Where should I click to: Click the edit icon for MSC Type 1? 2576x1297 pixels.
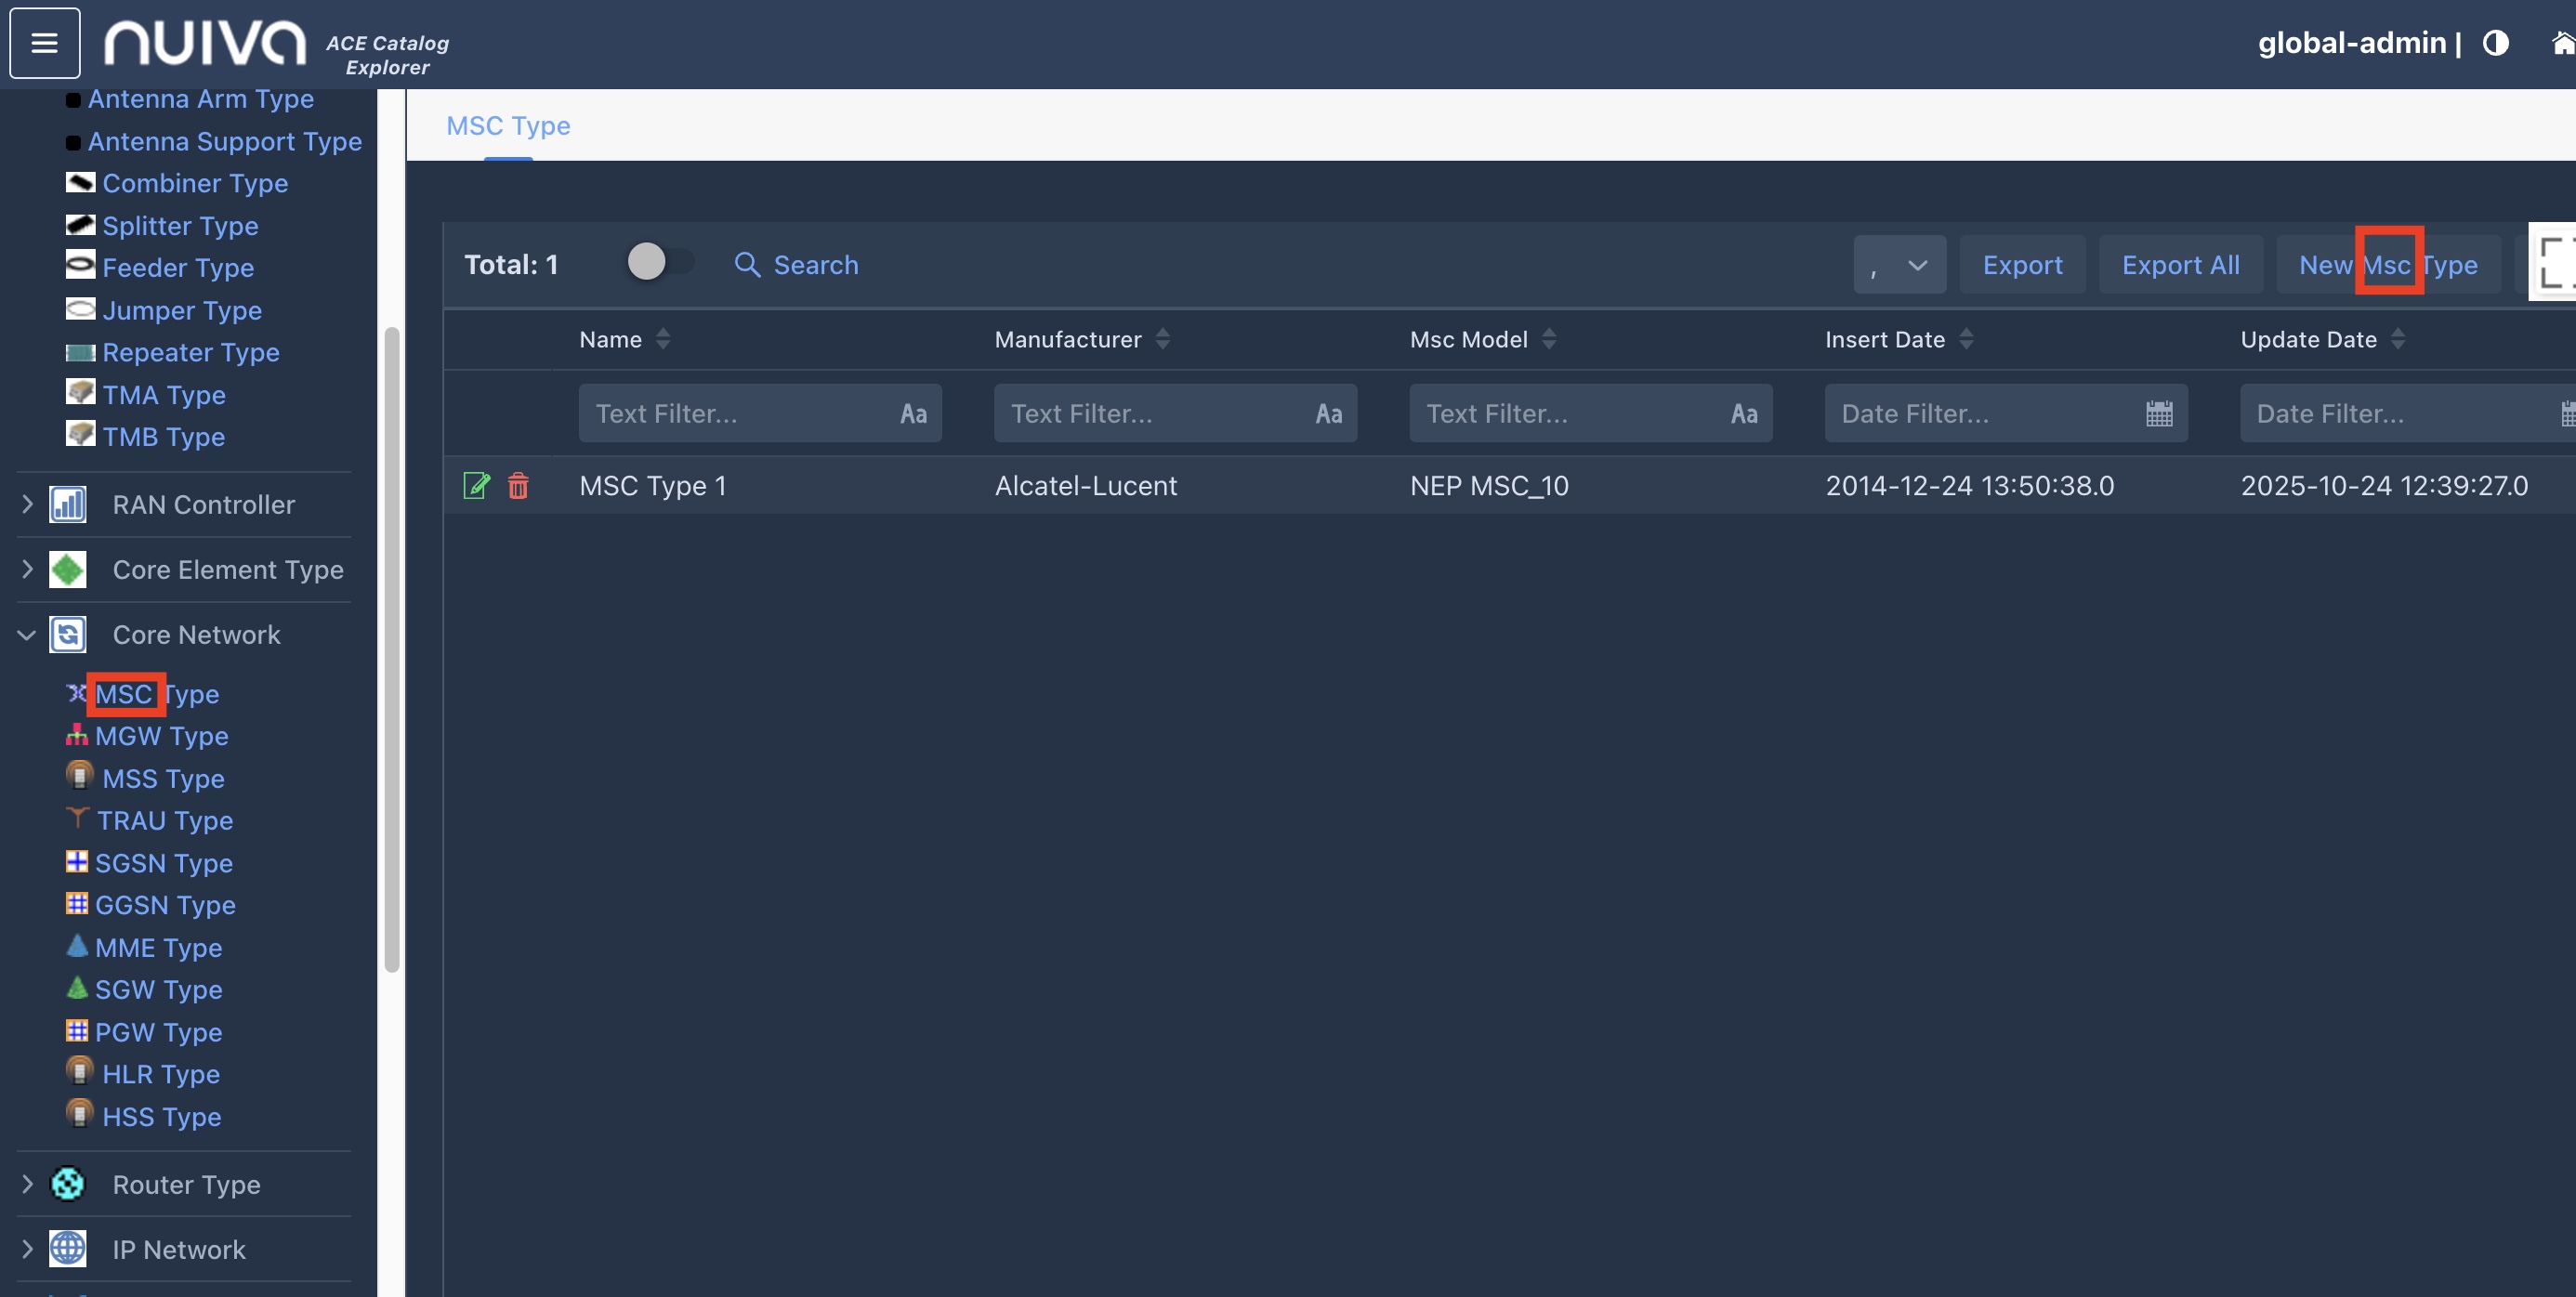click(476, 486)
